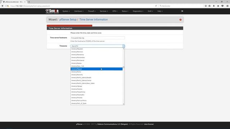Select America/Nome timezone option
This screenshot has width=230, height=129.
(97, 72)
